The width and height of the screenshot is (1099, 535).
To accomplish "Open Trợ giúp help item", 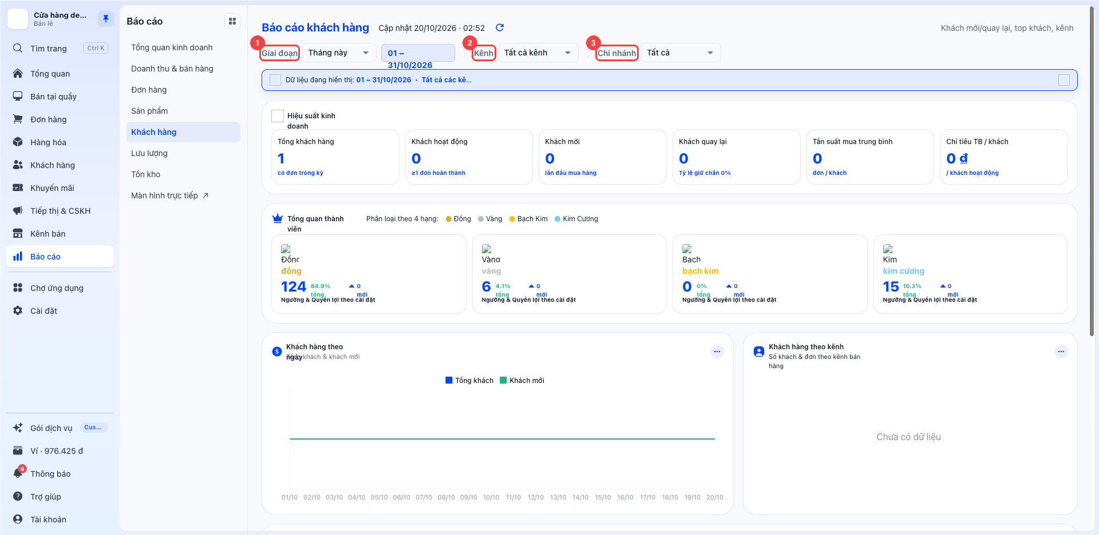I will coord(60,496).
